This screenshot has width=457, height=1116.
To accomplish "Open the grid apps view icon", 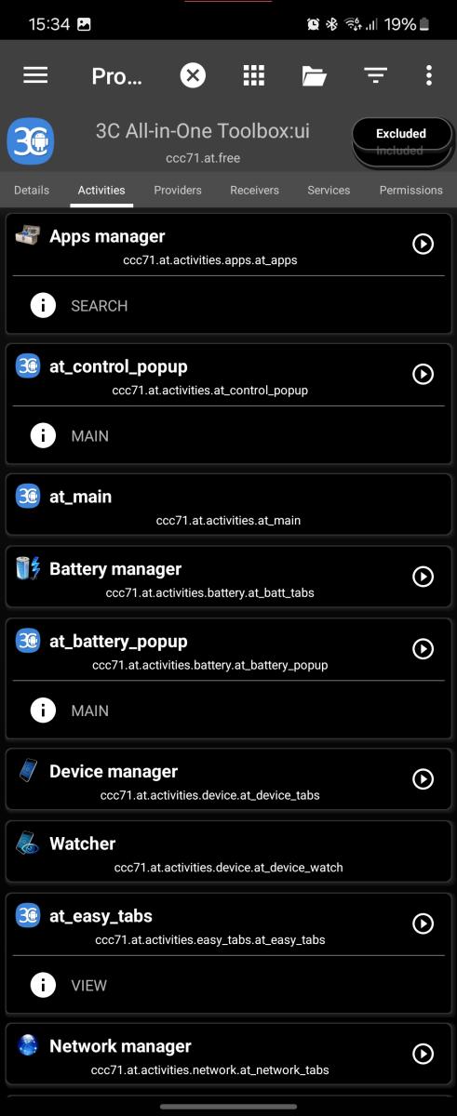I will (x=254, y=75).
